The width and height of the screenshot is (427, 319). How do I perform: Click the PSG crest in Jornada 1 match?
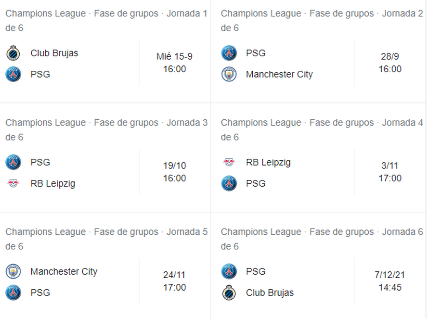(13, 75)
